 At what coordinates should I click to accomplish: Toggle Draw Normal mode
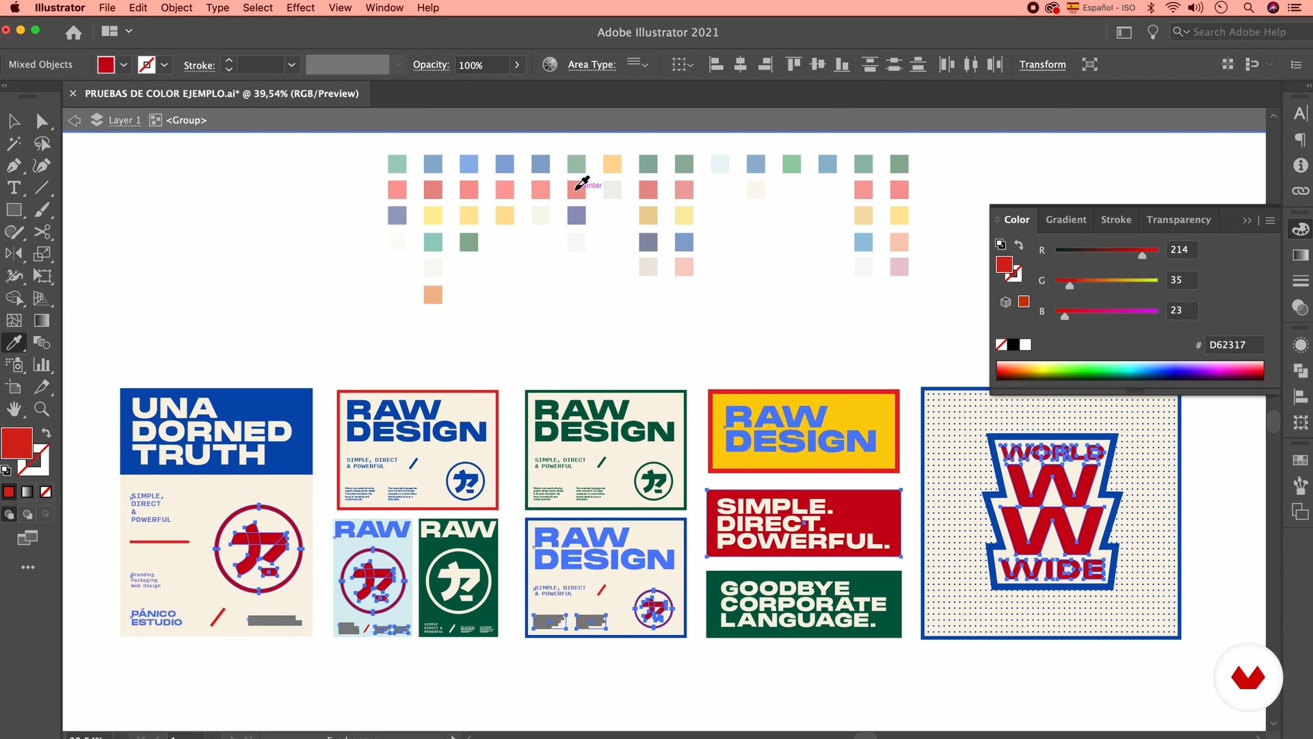[x=9, y=514]
